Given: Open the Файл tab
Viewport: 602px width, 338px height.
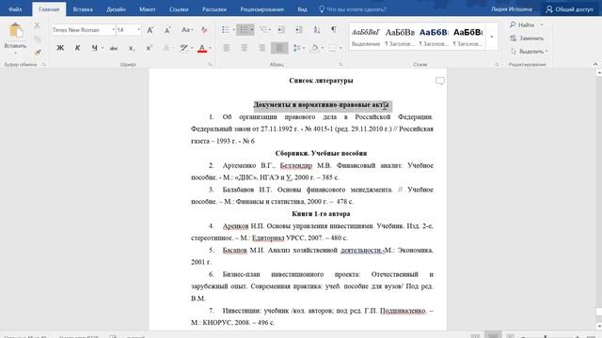Looking at the screenshot, I should coord(15,9).
